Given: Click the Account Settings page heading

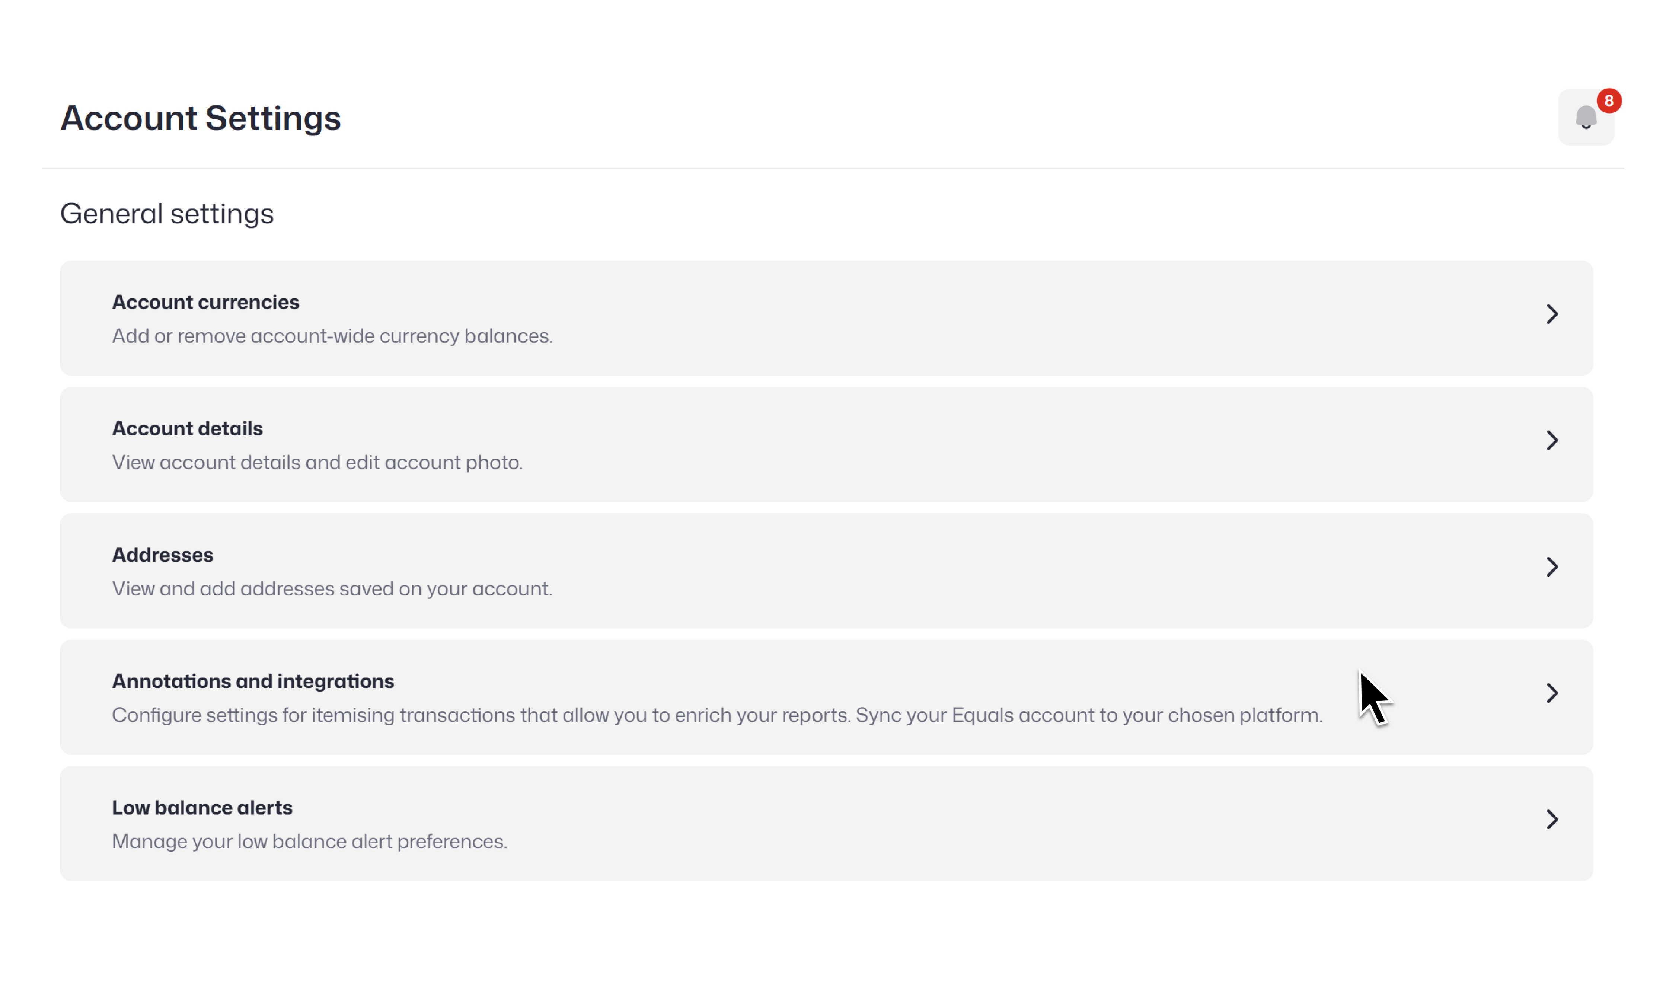Looking at the screenshot, I should tap(201, 118).
